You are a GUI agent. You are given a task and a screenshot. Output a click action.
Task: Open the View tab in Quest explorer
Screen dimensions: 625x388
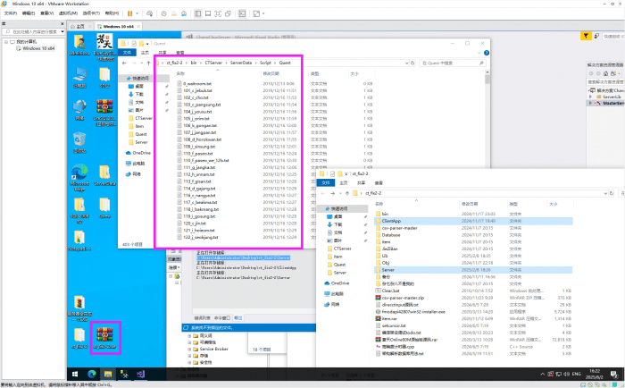click(x=180, y=53)
